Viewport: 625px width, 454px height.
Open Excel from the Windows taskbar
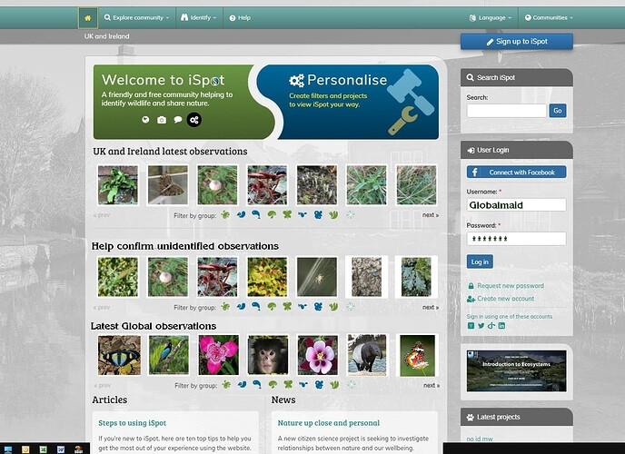(x=43, y=449)
